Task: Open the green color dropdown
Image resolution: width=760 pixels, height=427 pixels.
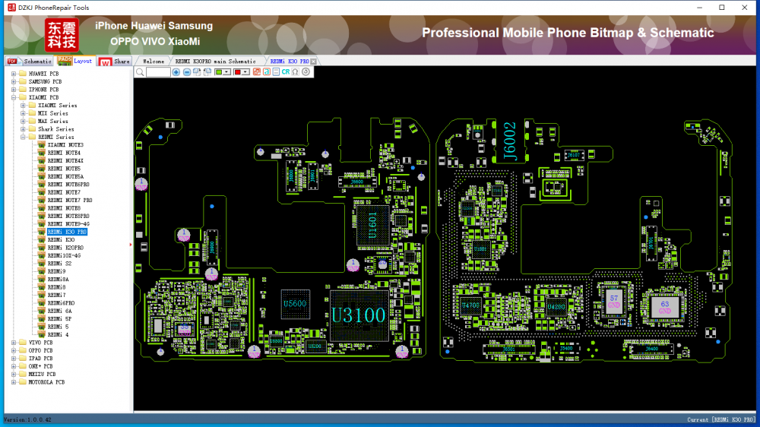Action: (226, 72)
